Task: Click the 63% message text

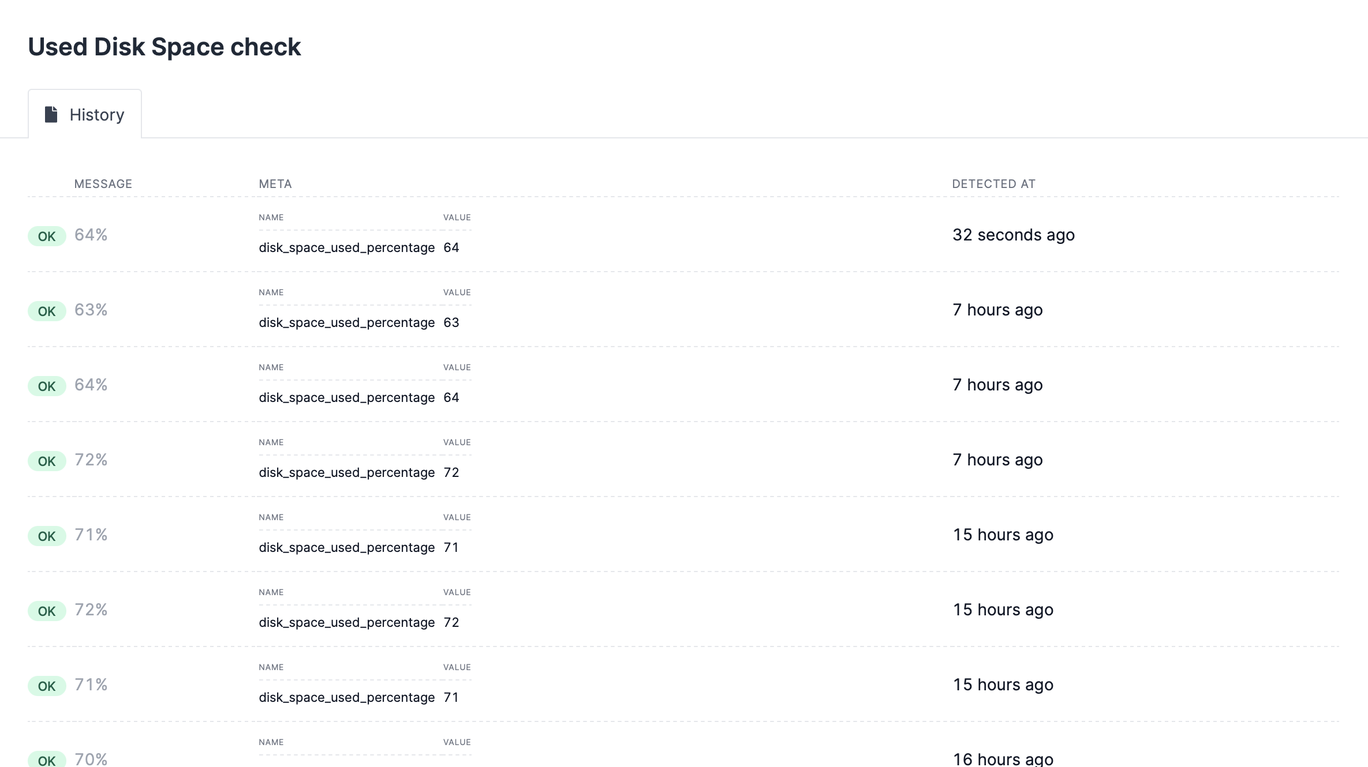Action: point(91,310)
